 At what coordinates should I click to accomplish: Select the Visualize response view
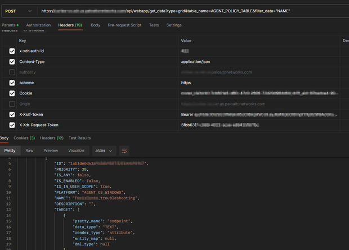point(76,151)
